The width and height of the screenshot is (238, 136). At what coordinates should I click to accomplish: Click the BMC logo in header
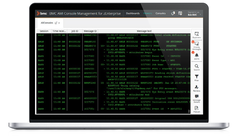(x=42, y=13)
